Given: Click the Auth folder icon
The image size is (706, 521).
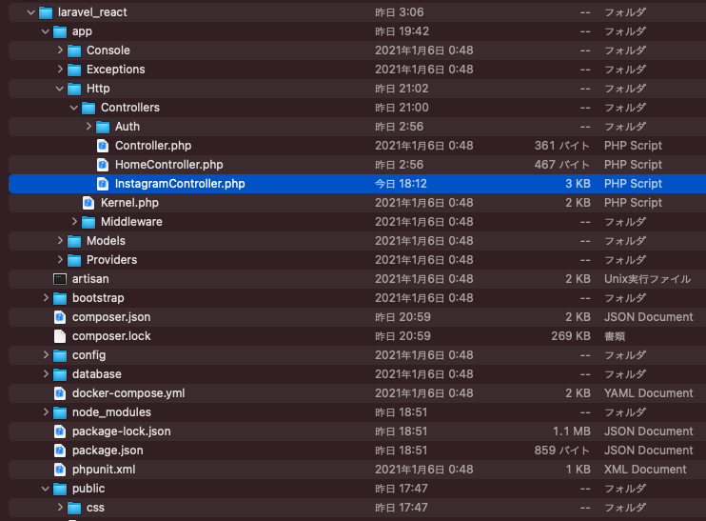Looking at the screenshot, I should [103, 127].
